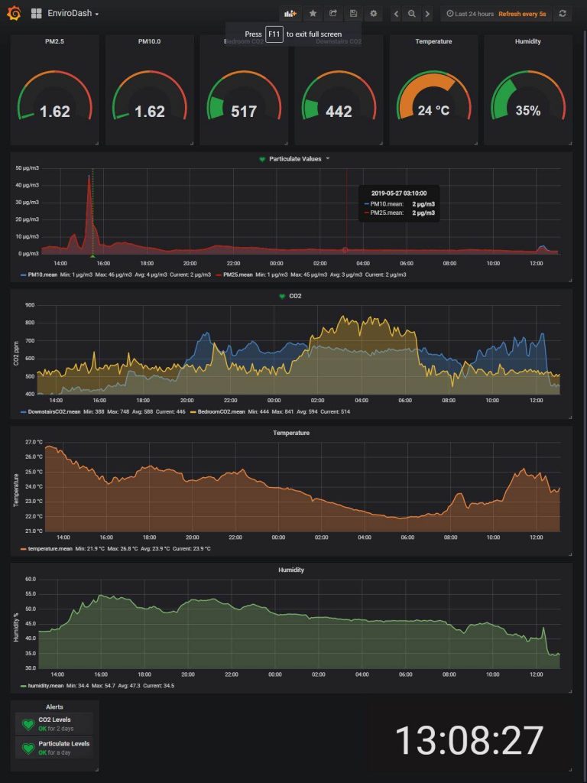Toggle BedroomCO2.mean series in legend
Image resolution: width=587 pixels, height=783 pixels.
click(x=221, y=411)
